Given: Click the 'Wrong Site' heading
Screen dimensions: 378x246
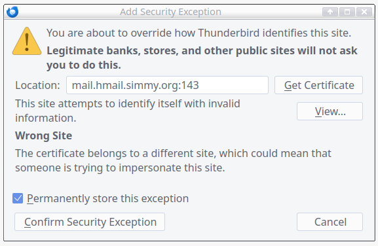Looking at the screenshot, I should pos(44,135).
